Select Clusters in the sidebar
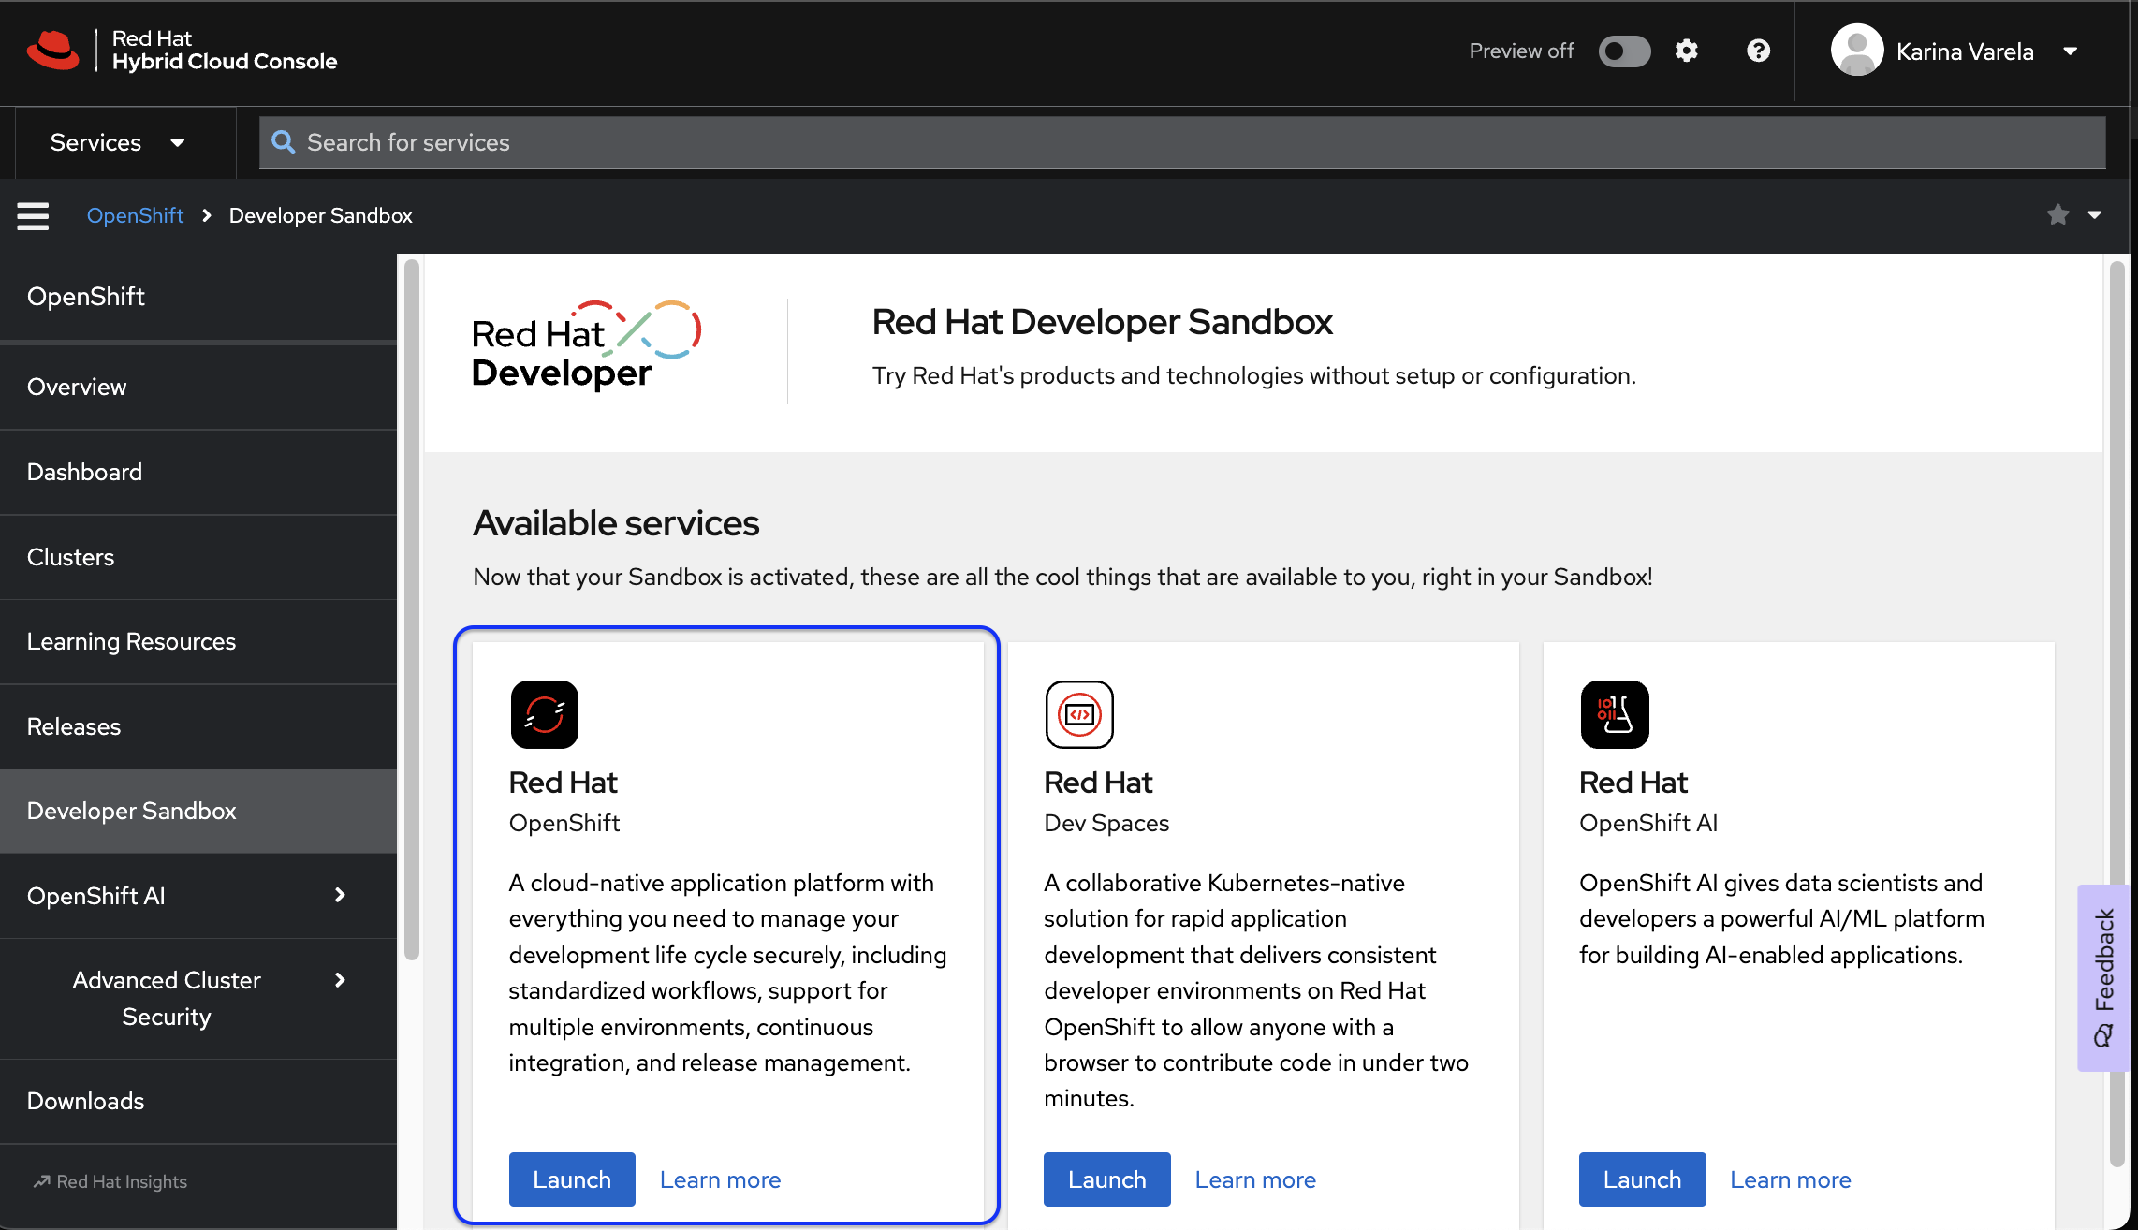2138x1230 pixels. pos(198,558)
